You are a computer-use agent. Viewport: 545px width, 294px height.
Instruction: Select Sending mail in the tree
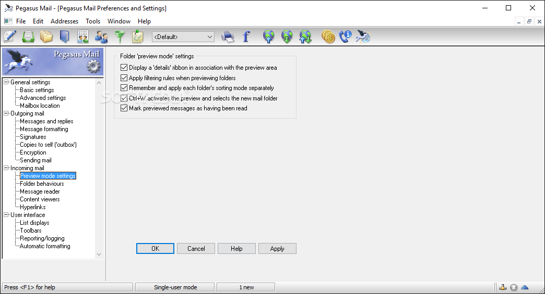35,160
